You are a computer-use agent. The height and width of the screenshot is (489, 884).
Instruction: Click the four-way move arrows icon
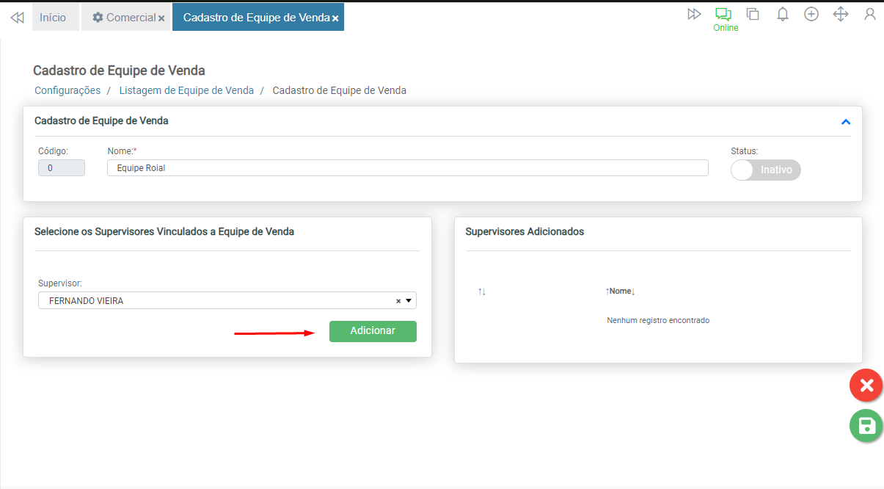pyautogui.click(x=841, y=14)
